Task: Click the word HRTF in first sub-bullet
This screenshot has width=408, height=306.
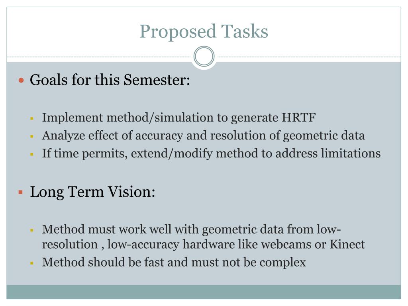Action: click(299, 118)
